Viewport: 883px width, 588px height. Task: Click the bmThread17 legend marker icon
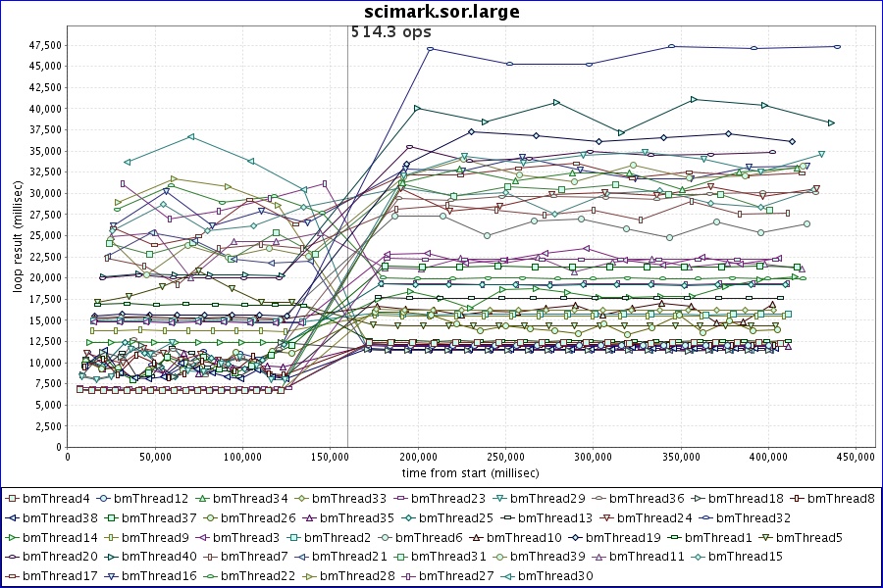click(12, 576)
